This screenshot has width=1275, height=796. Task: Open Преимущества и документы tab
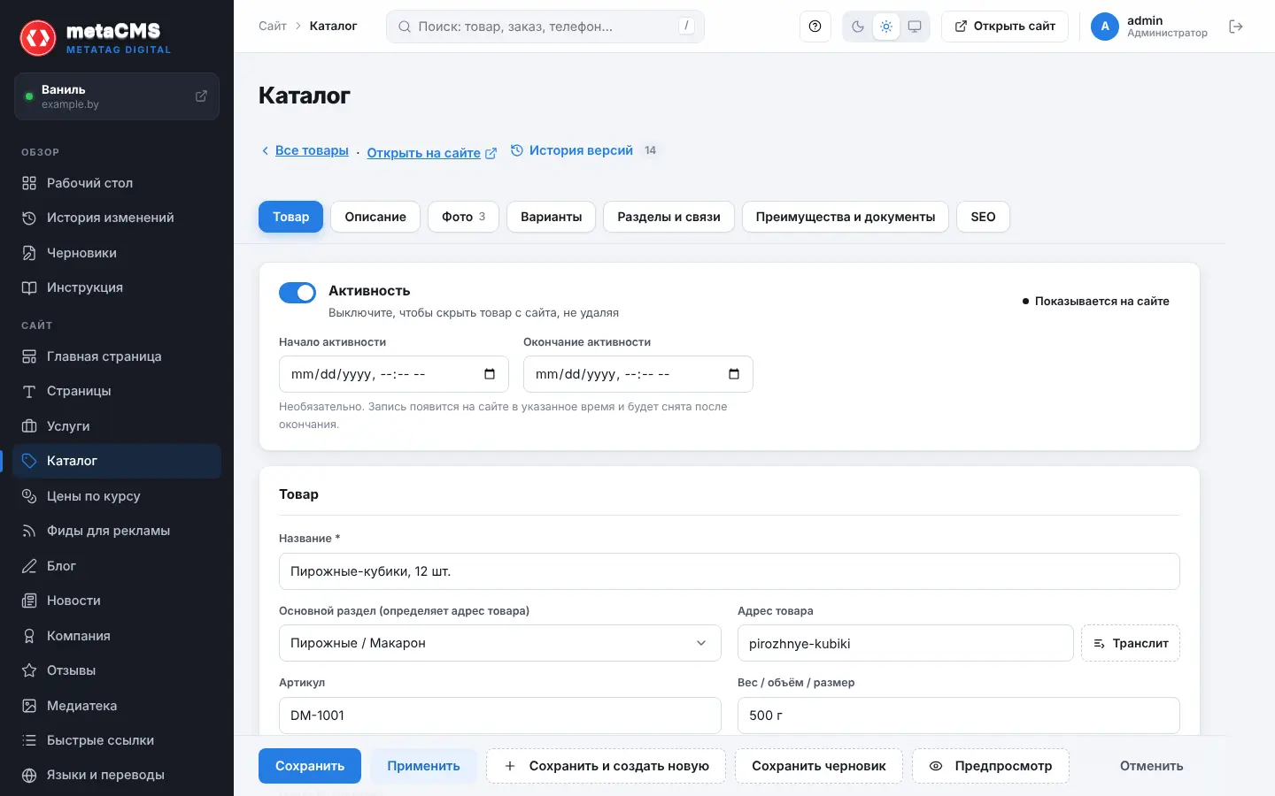[846, 217]
